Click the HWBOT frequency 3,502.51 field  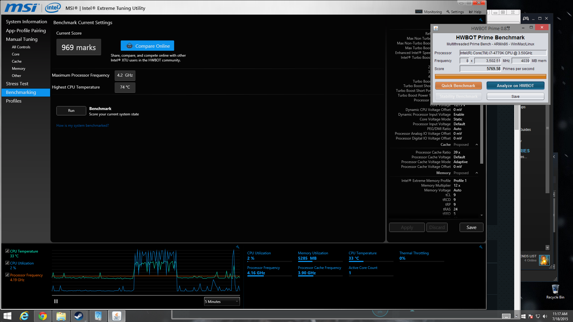pyautogui.click(x=488, y=61)
